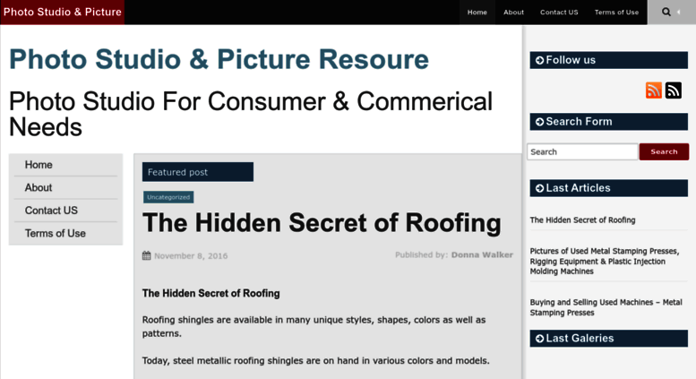Click the November 8, 2016 date
Viewport: 696px width, 379px height.
coord(191,255)
